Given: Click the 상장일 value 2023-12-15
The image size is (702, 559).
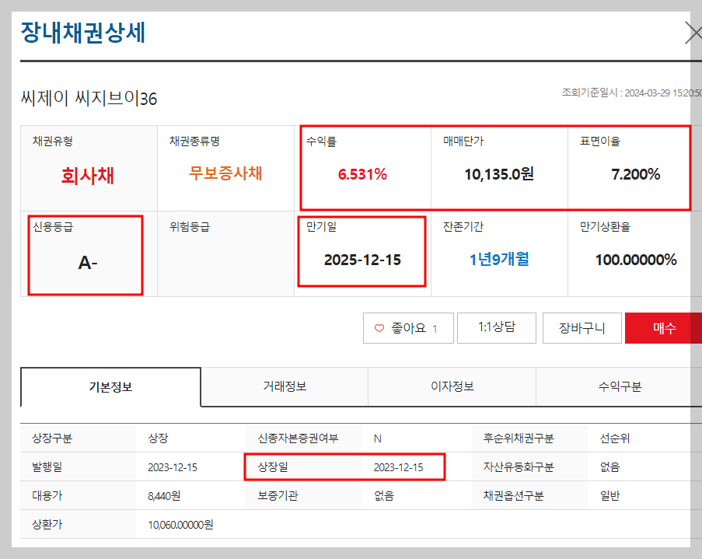Looking at the screenshot, I should 399,467.
